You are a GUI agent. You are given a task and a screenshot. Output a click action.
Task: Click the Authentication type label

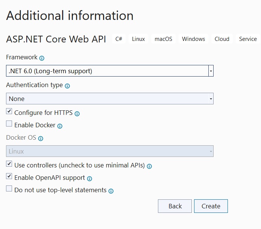pyautogui.click(x=35, y=85)
